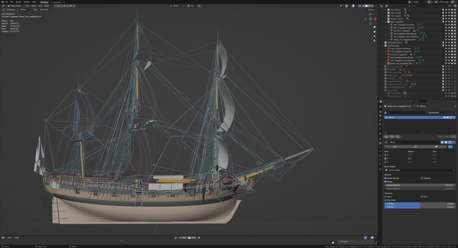Open the Render menu
Image resolution: width=458 pixels, height=248 pixels.
point(18,2)
